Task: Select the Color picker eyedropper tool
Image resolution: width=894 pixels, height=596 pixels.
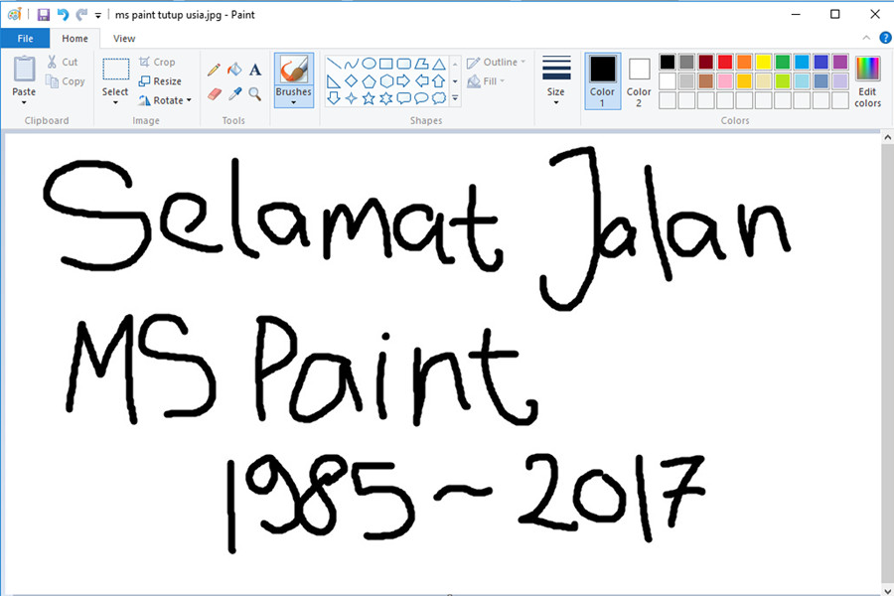Action: click(234, 93)
